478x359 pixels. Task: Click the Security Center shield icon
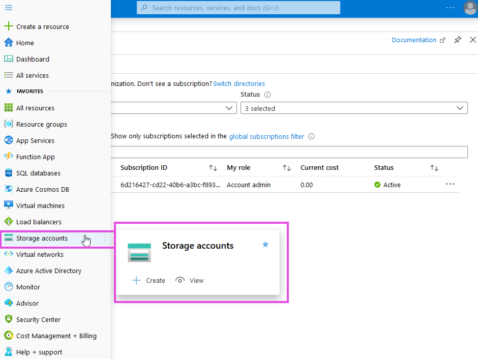click(9, 319)
